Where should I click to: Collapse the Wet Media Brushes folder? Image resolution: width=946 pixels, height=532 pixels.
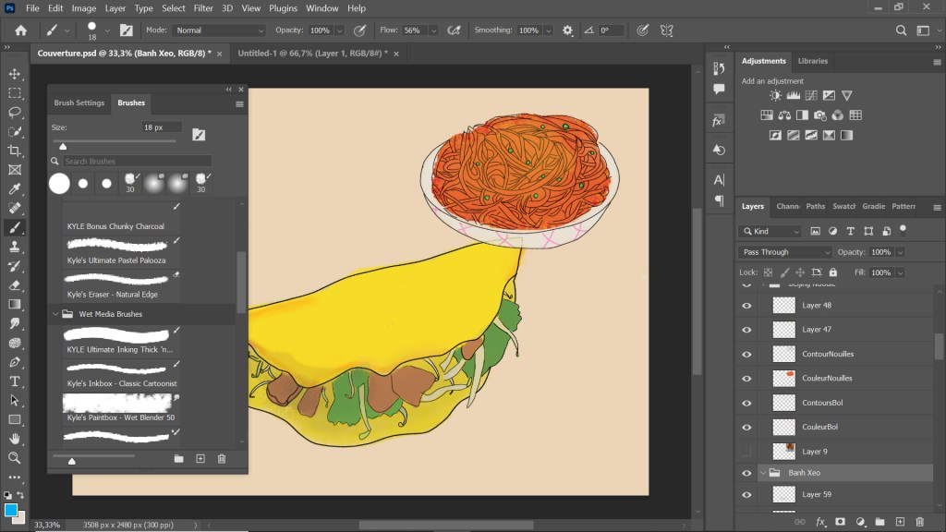[x=55, y=314]
